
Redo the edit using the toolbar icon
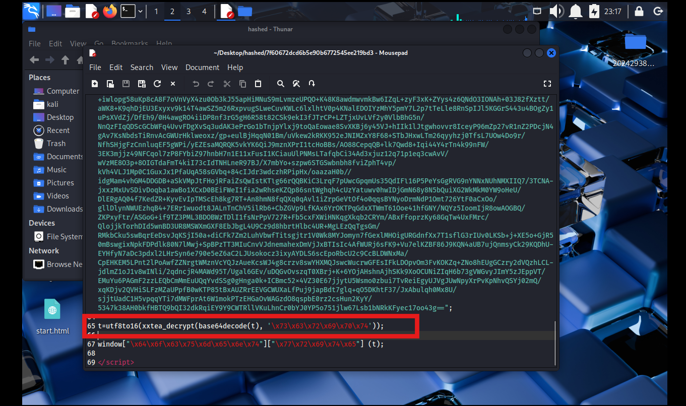pos(211,84)
